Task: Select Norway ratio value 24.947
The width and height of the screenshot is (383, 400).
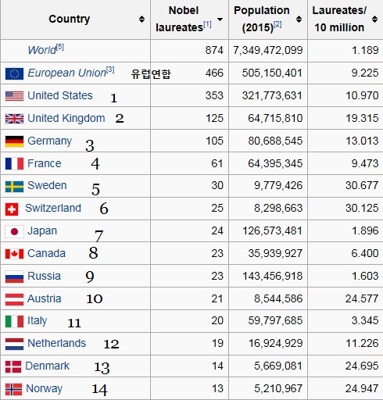Action: pos(362,388)
